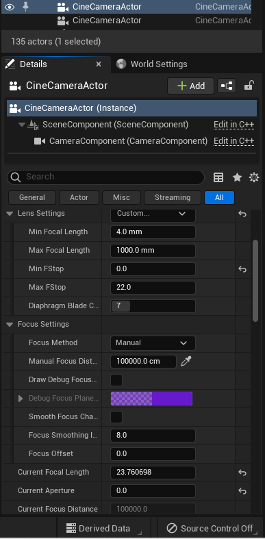Screen dimensions: 265x539
Task: Click the Current Focus Distance label
Action: coord(58,509)
